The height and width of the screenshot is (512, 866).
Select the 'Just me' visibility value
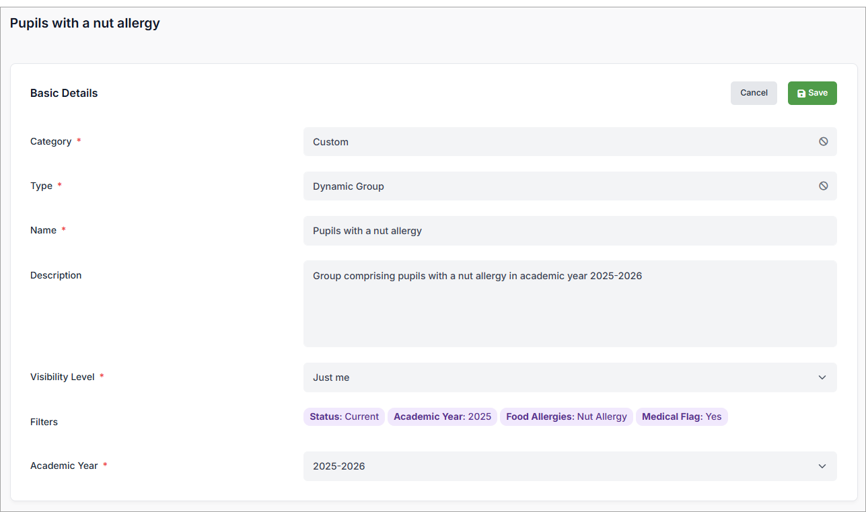click(331, 377)
